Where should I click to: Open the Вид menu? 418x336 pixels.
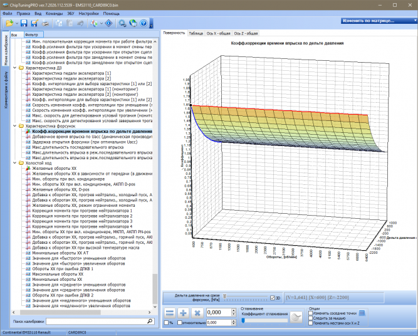click(x=38, y=13)
